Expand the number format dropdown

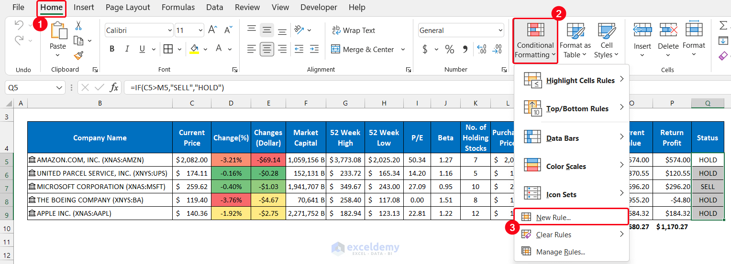coord(500,31)
